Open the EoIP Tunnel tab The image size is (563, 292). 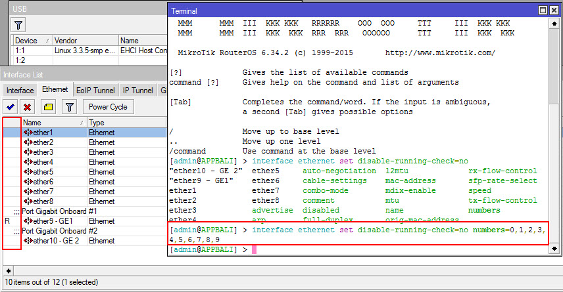click(95, 91)
